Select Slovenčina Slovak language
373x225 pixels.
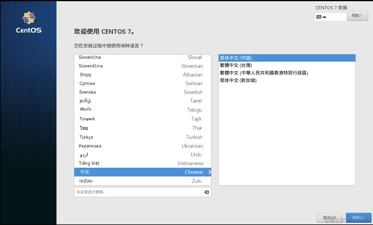point(143,58)
